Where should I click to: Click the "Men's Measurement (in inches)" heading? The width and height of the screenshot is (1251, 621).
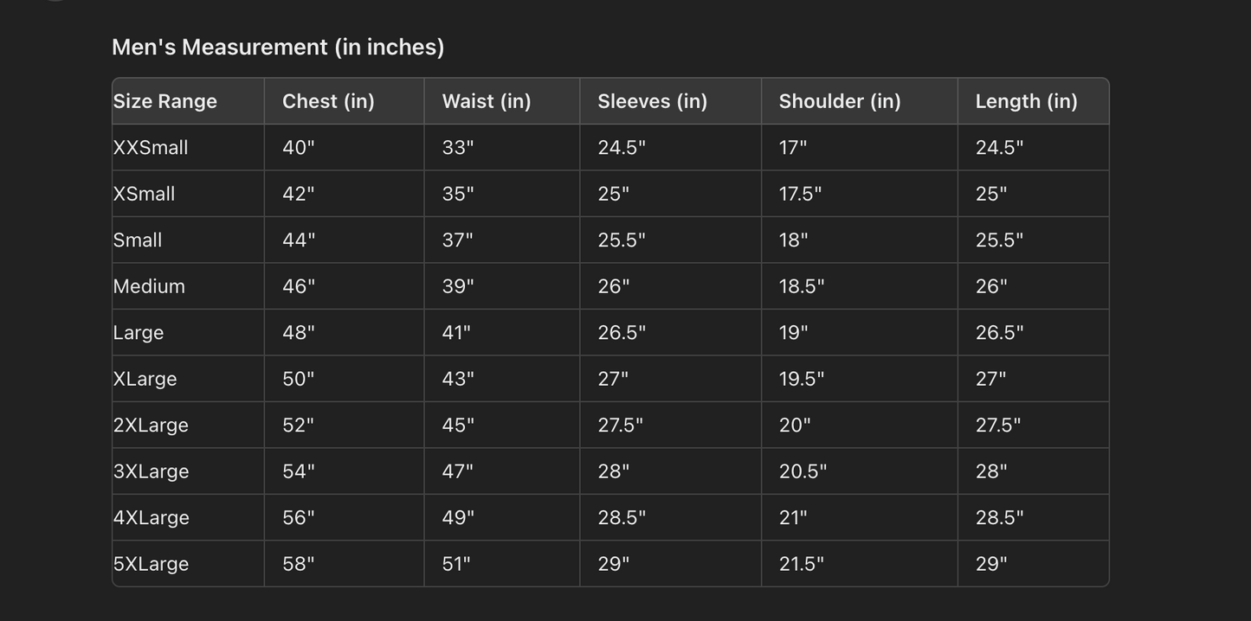pos(278,47)
